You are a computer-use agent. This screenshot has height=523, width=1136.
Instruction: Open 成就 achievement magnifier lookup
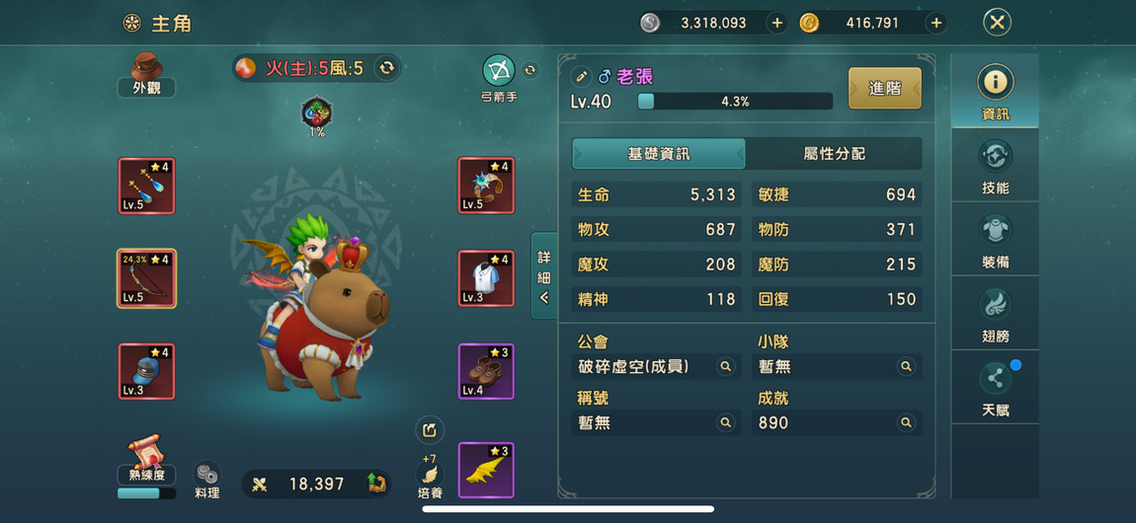pyautogui.click(x=906, y=422)
